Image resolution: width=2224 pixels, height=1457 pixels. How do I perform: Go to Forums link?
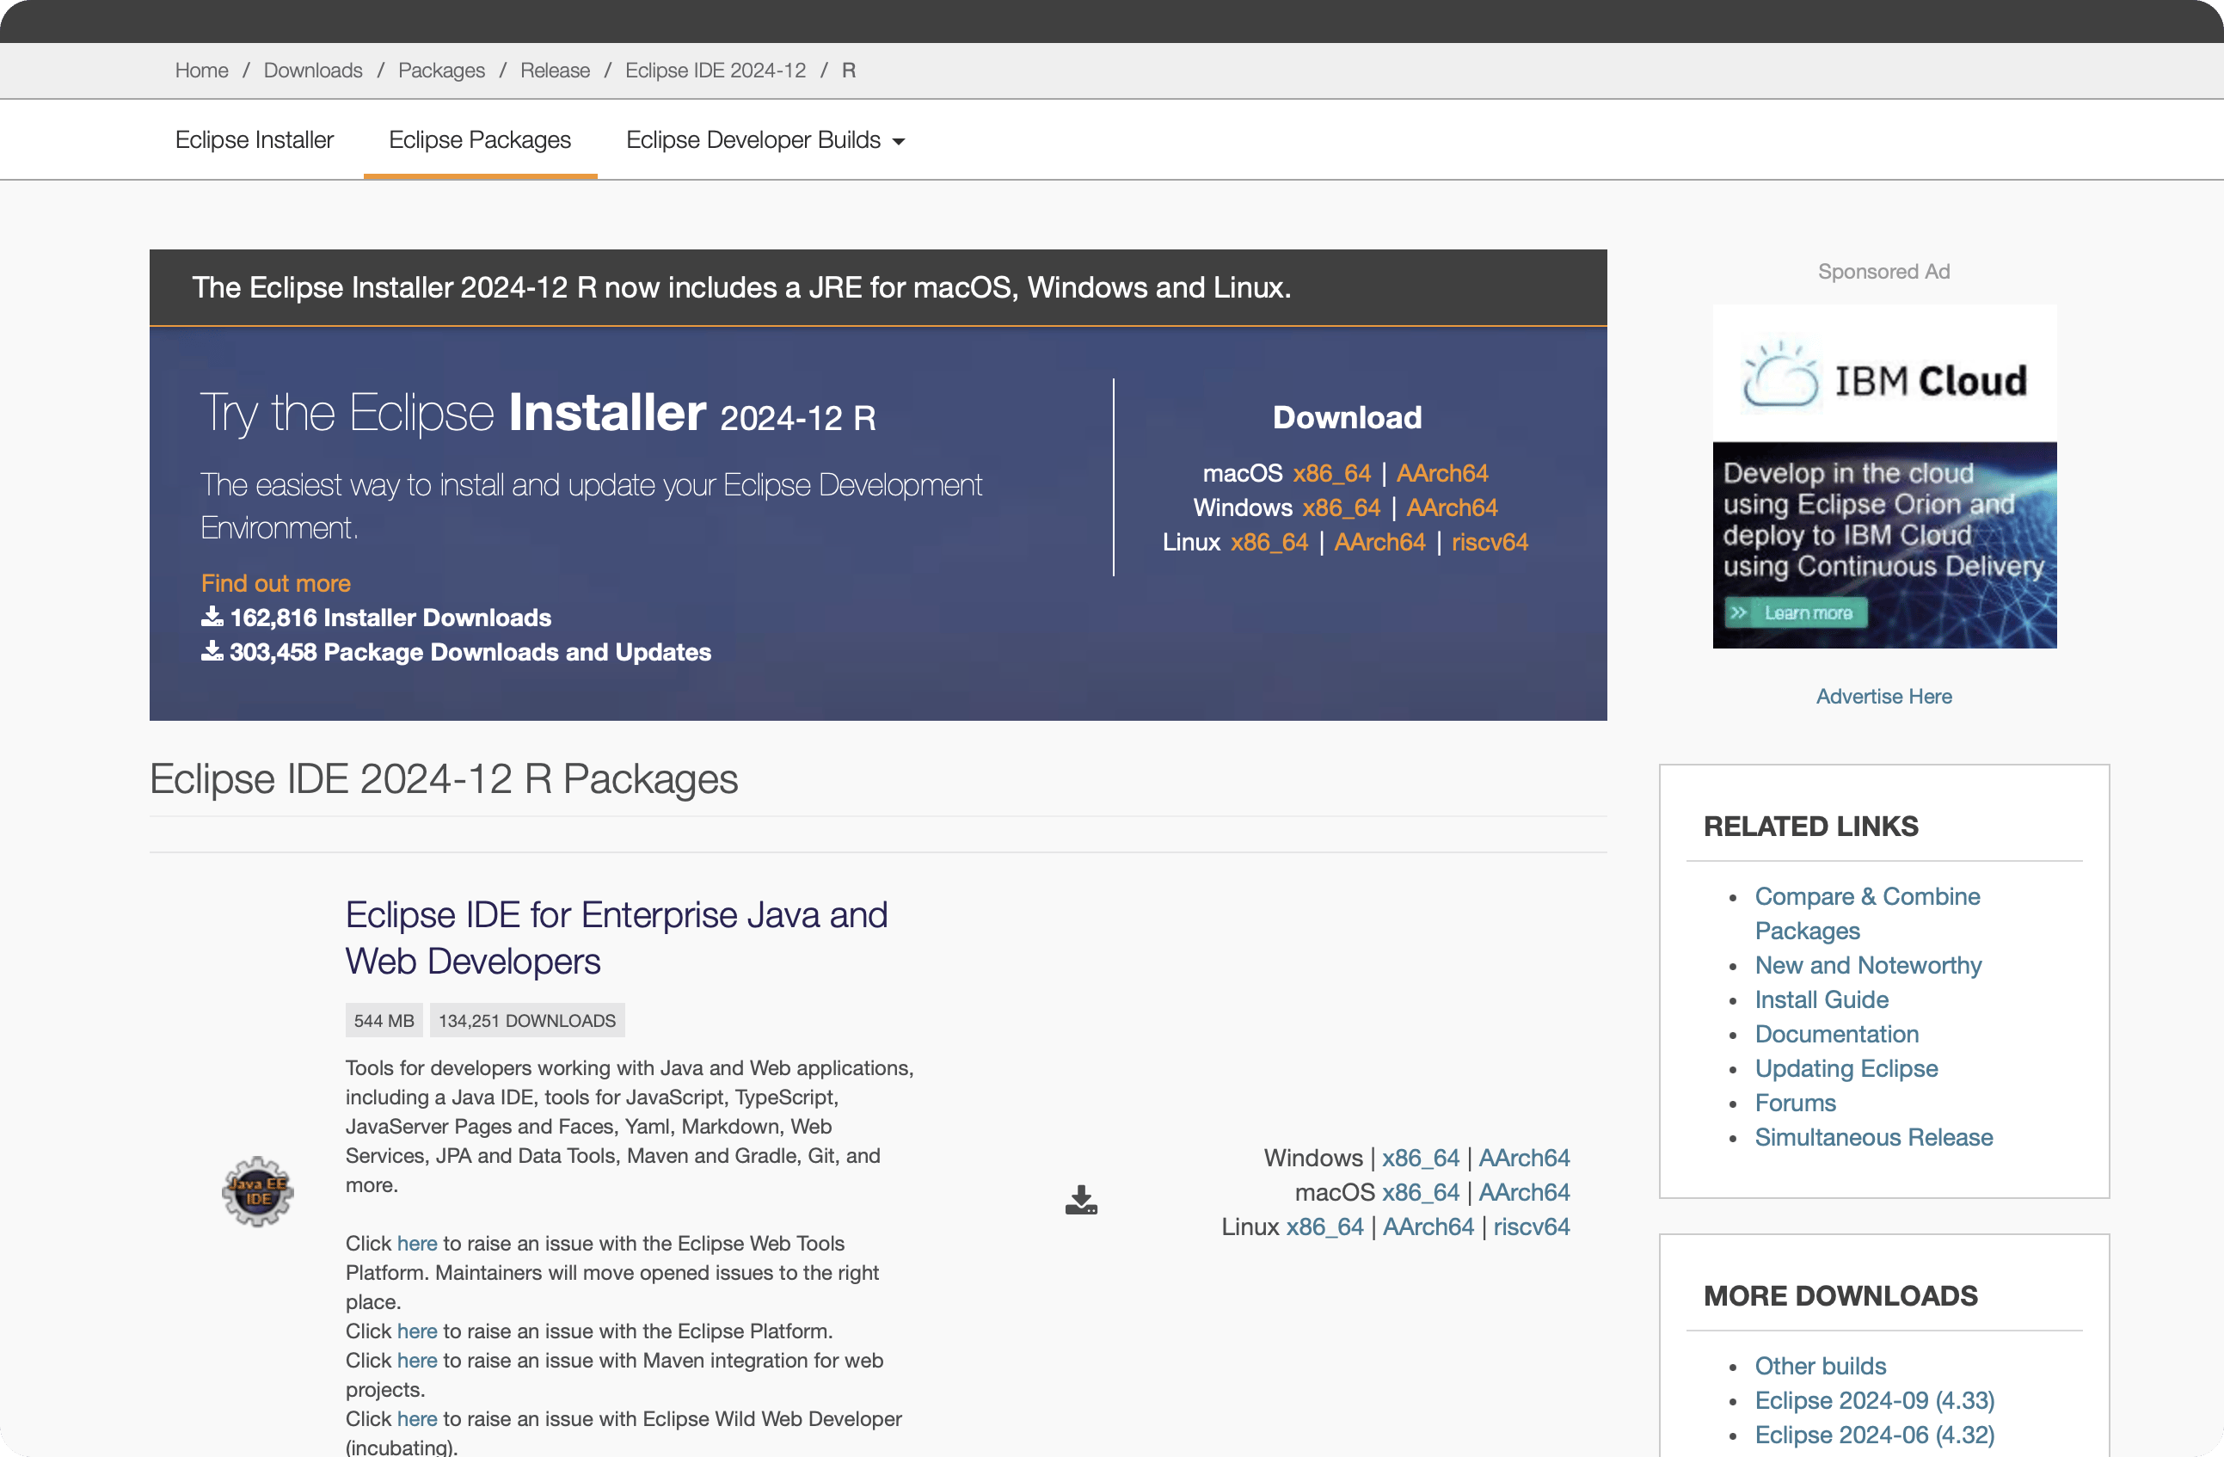(x=1795, y=1104)
